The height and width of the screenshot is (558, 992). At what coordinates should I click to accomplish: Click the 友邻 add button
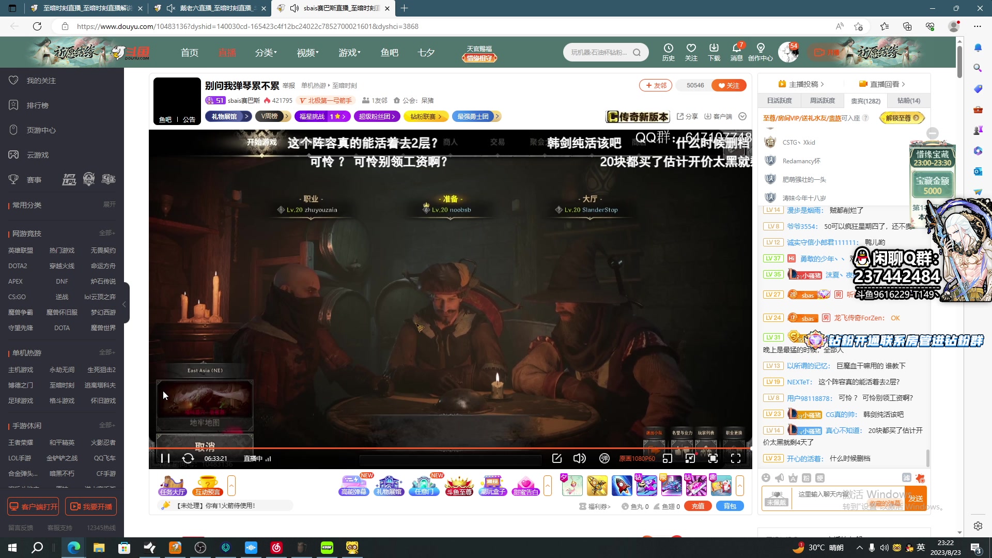656,85
